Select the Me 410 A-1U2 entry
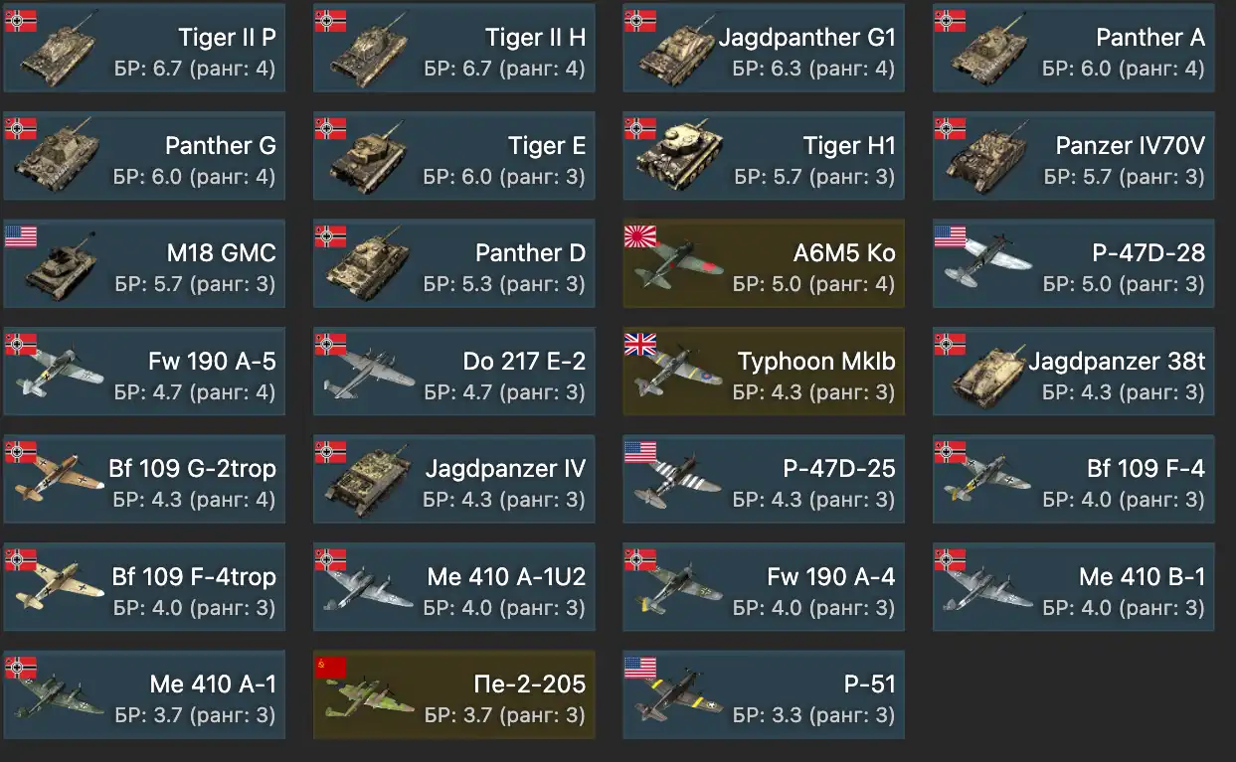The image size is (1236, 762). point(454,587)
